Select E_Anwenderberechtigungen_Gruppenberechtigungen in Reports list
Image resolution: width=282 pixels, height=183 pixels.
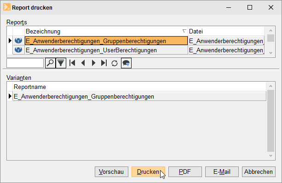click(106, 41)
